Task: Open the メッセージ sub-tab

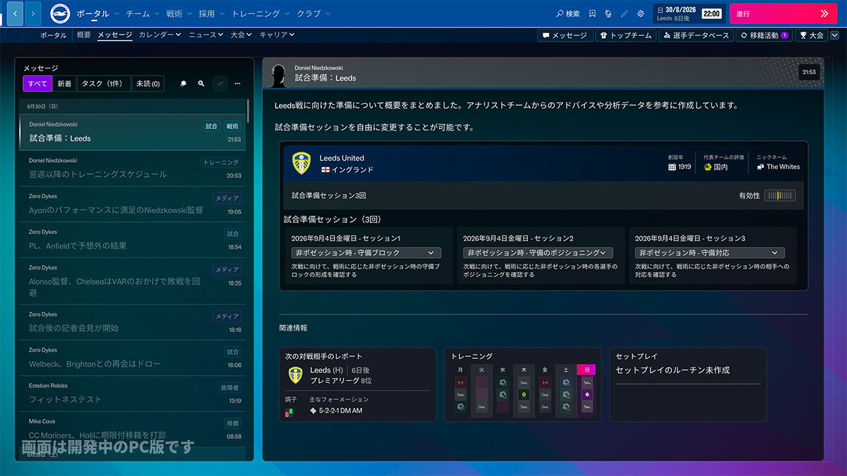Action: (x=115, y=35)
